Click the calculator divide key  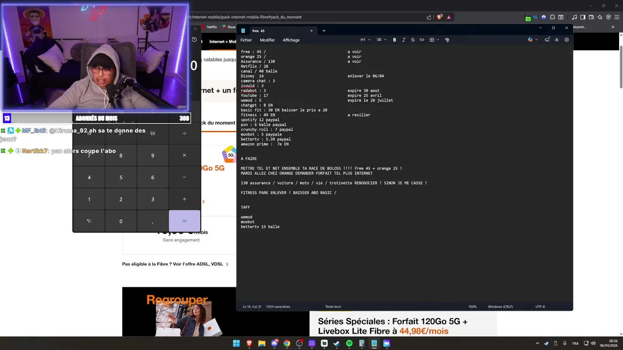click(x=184, y=133)
